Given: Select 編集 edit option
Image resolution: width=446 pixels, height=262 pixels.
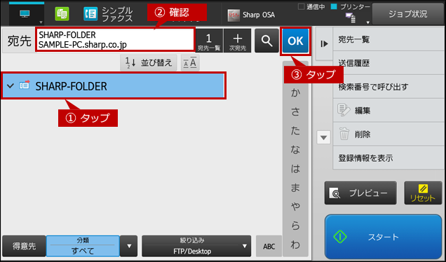Looking at the screenshot, I should tap(388, 110).
